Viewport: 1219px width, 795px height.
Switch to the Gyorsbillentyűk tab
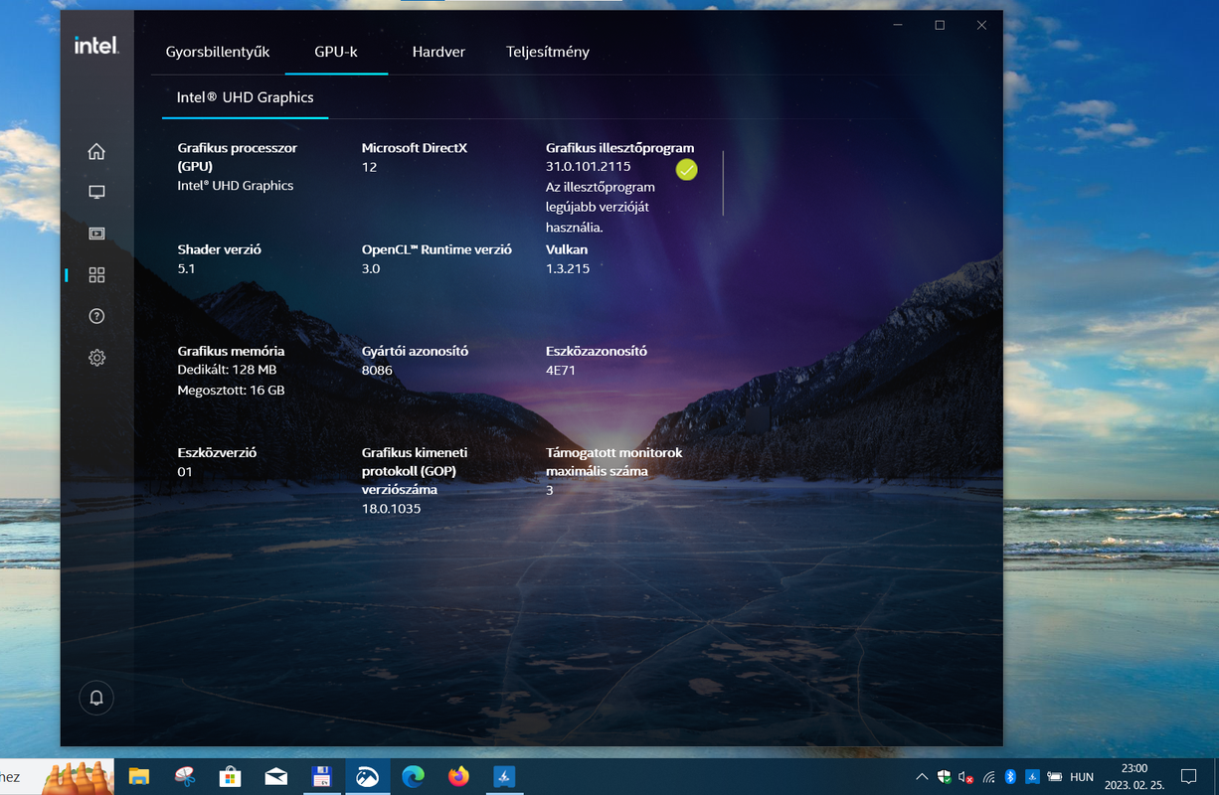pyautogui.click(x=218, y=52)
